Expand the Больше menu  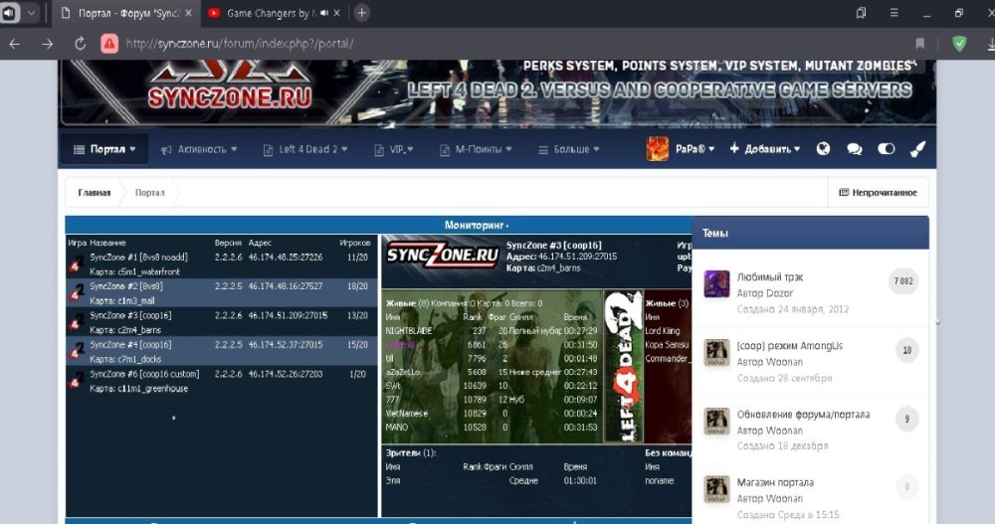pos(568,149)
